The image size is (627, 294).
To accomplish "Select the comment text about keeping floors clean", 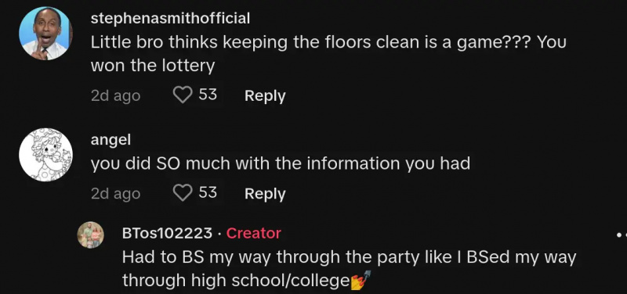I will (328, 53).
